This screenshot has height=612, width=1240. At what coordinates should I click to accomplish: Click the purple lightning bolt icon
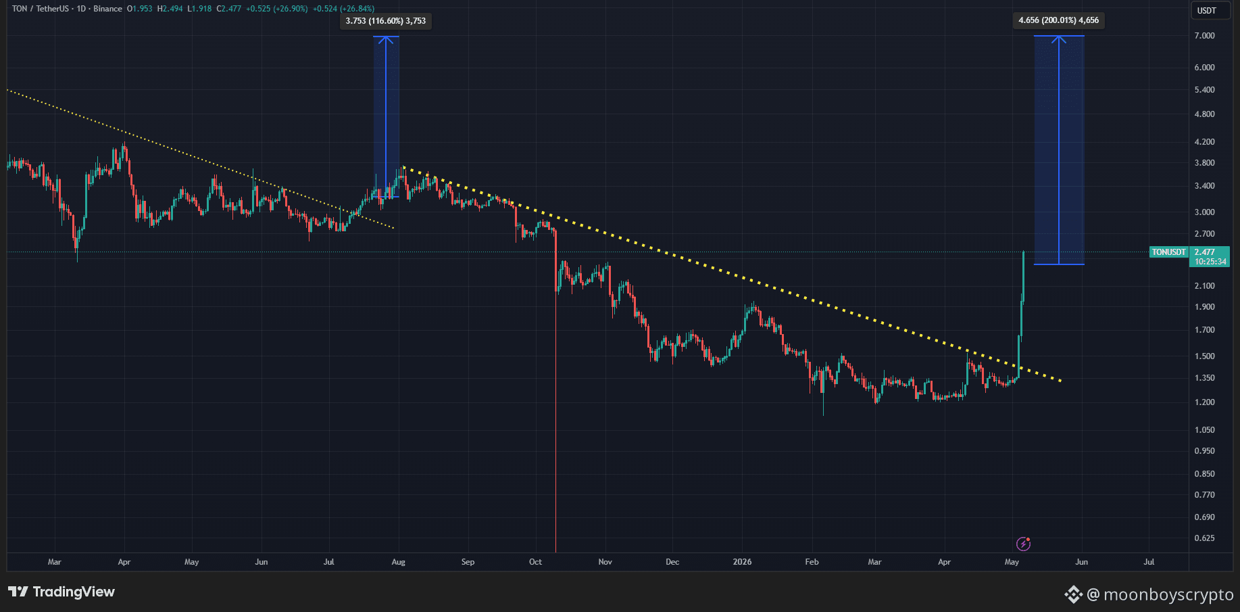click(x=1023, y=544)
